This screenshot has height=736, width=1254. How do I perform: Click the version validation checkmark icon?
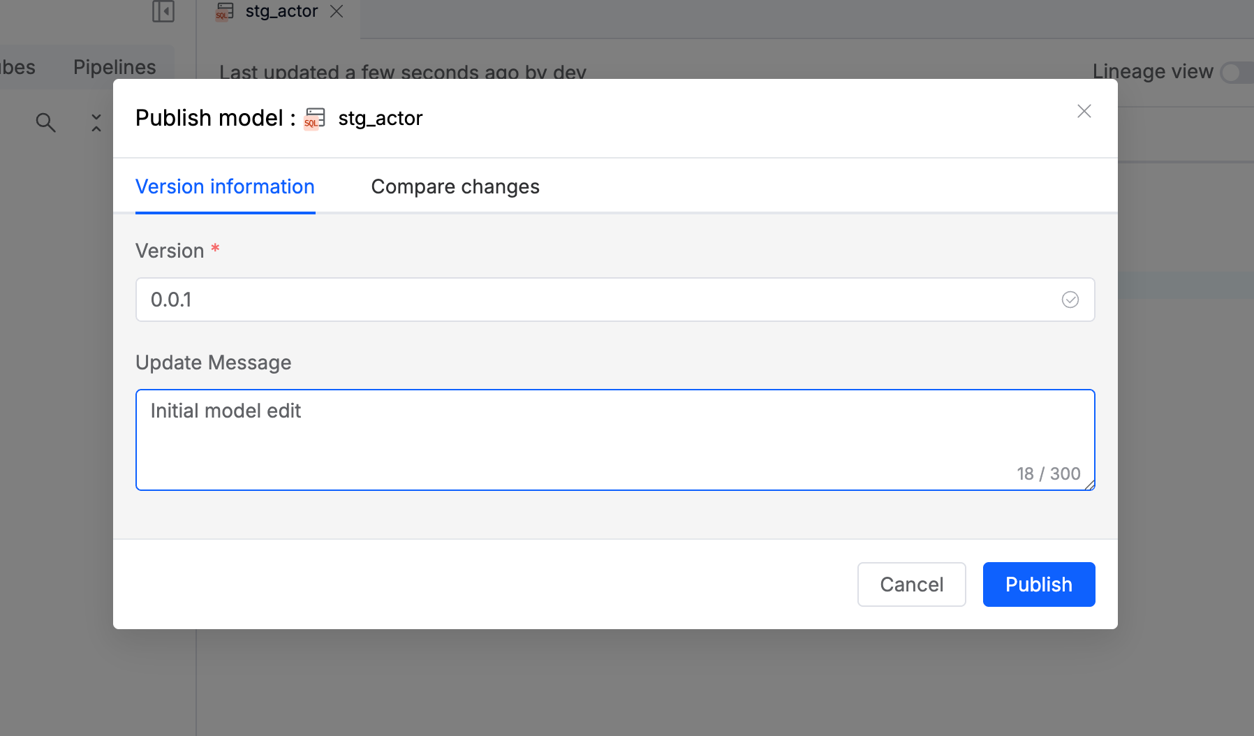[1070, 300]
